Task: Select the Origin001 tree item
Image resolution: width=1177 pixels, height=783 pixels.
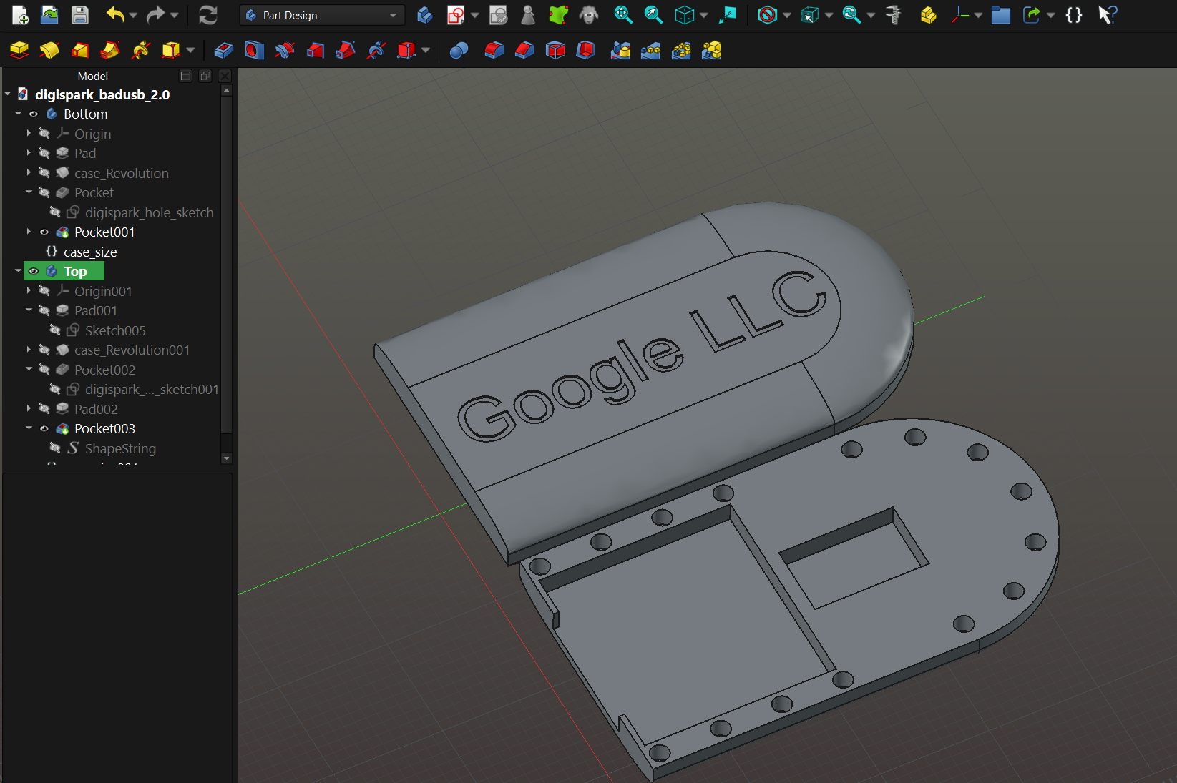Action: tap(103, 291)
